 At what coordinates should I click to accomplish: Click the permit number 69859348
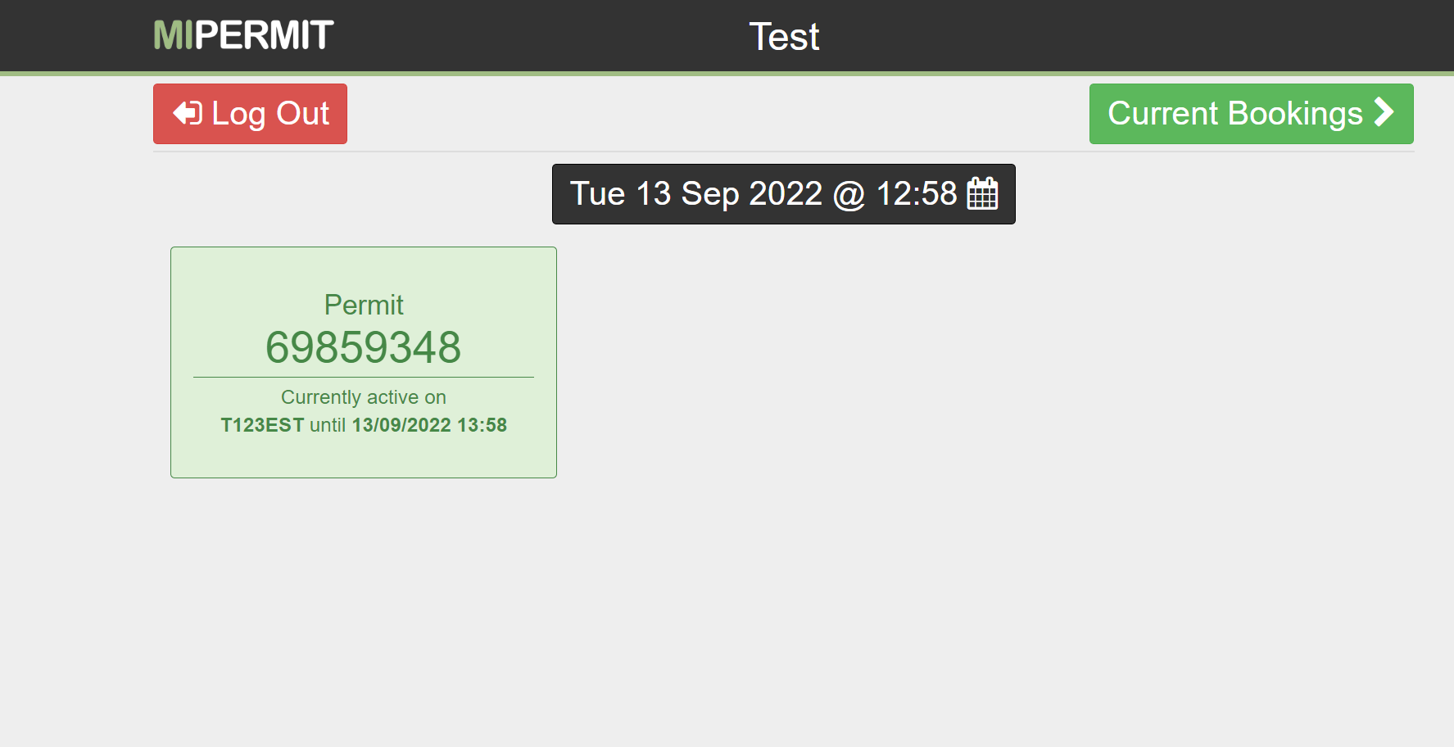coord(364,347)
